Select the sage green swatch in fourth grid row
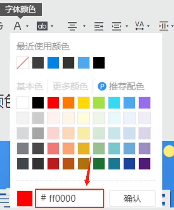Viewport: 174px width, 210px height. tap(99, 148)
